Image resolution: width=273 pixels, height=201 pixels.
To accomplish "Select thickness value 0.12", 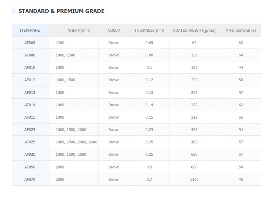I will (x=149, y=80).
